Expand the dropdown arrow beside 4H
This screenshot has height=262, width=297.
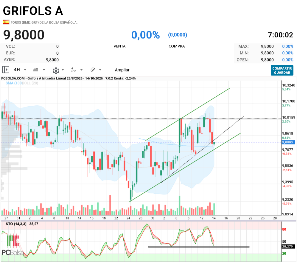pyautogui.click(x=25, y=70)
